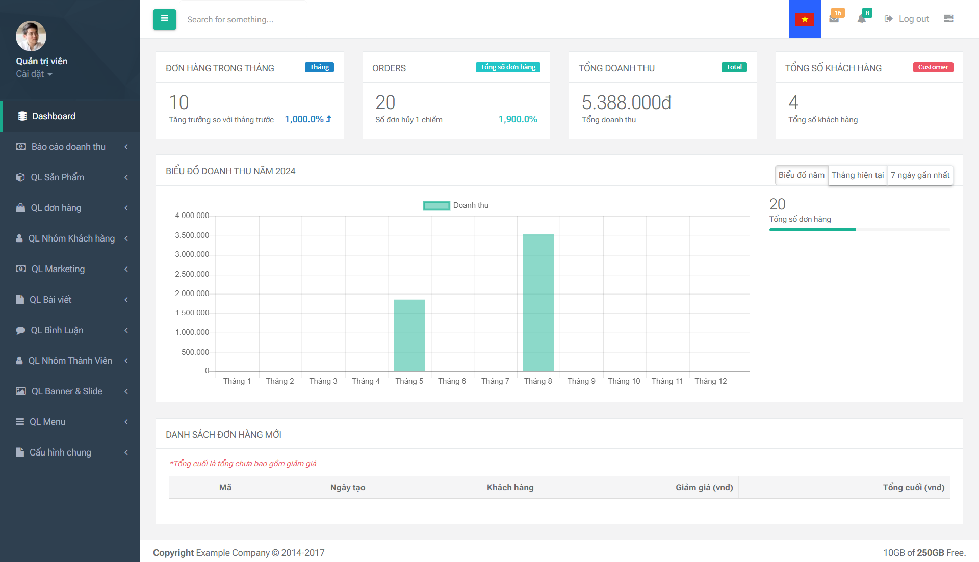Click the 5.388.000đ total revenue value
Viewport: 979px width, 562px height.
627,102
